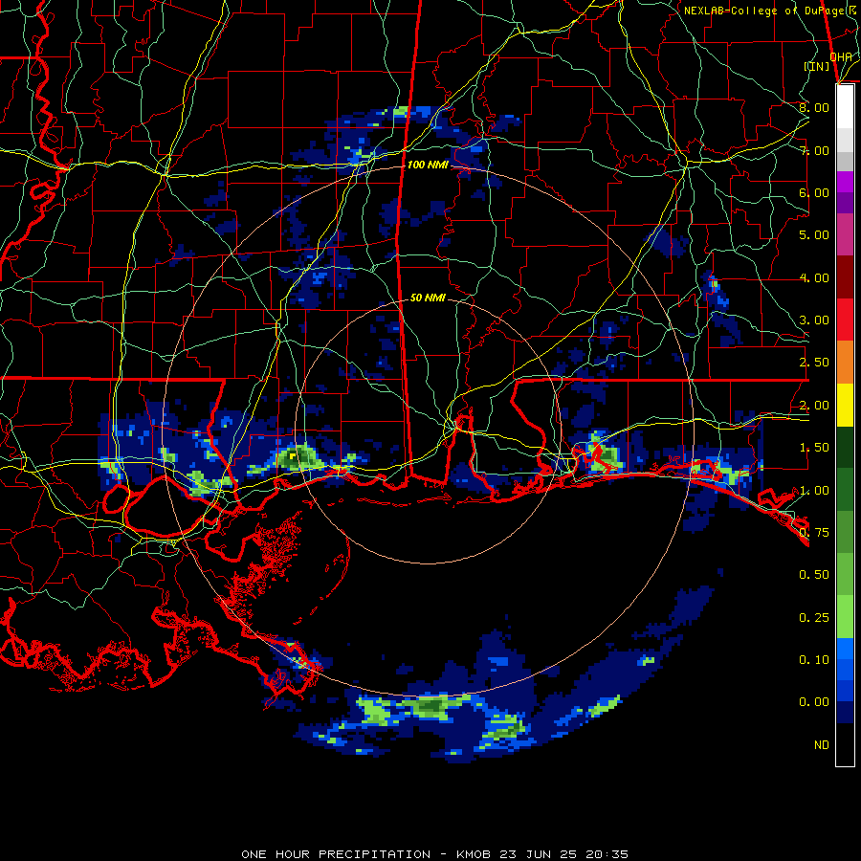Select the 5.00 legend value

(x=814, y=235)
